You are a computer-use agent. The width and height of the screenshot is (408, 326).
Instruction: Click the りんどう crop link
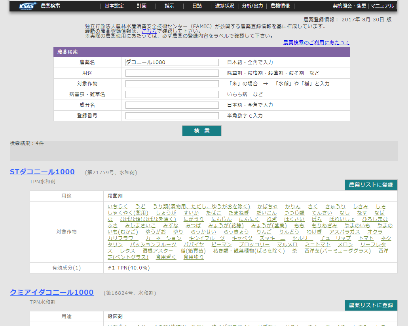coord(289,232)
